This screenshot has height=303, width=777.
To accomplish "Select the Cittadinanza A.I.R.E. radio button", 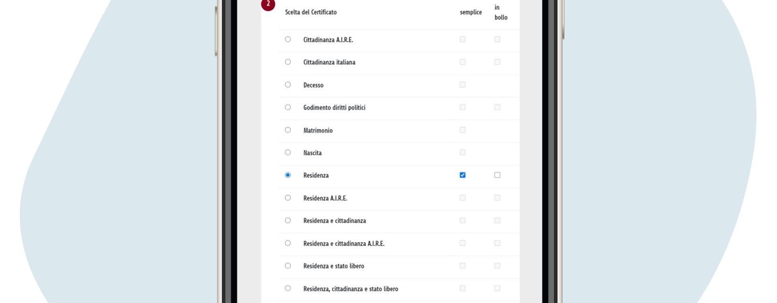I will (x=288, y=39).
